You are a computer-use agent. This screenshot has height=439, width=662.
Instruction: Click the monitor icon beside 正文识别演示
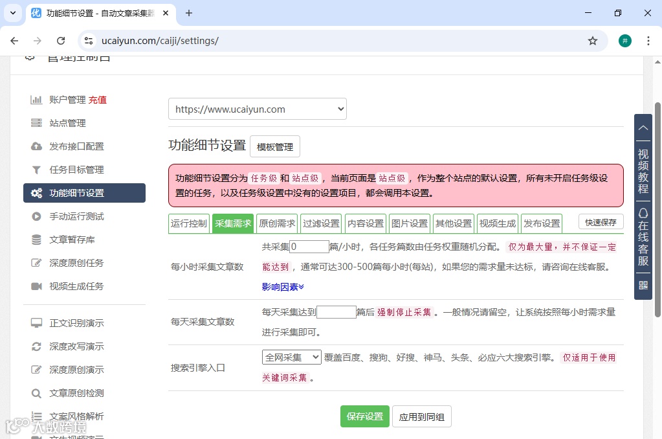(36, 323)
